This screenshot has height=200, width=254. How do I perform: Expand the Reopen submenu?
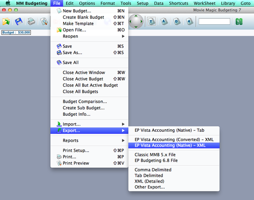coord(89,36)
